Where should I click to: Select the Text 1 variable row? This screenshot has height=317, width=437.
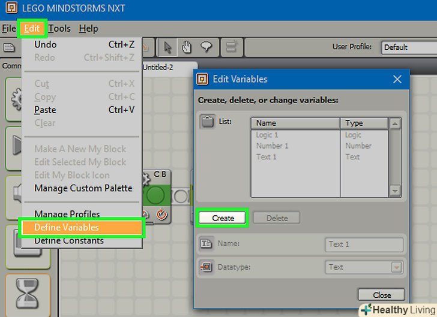click(319, 157)
